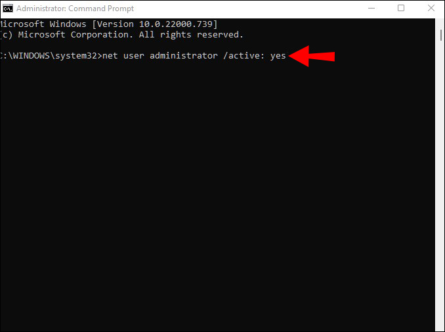
Task: Click the 'Microsoft Windows' text on first line
Action: tap(43, 24)
